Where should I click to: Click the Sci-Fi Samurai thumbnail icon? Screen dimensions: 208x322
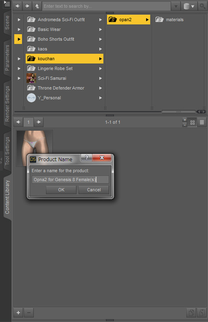click(31, 78)
